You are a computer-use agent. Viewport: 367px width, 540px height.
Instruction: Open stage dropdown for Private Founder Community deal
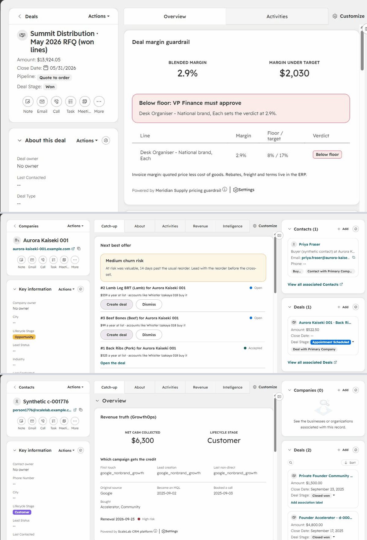[x=334, y=495]
